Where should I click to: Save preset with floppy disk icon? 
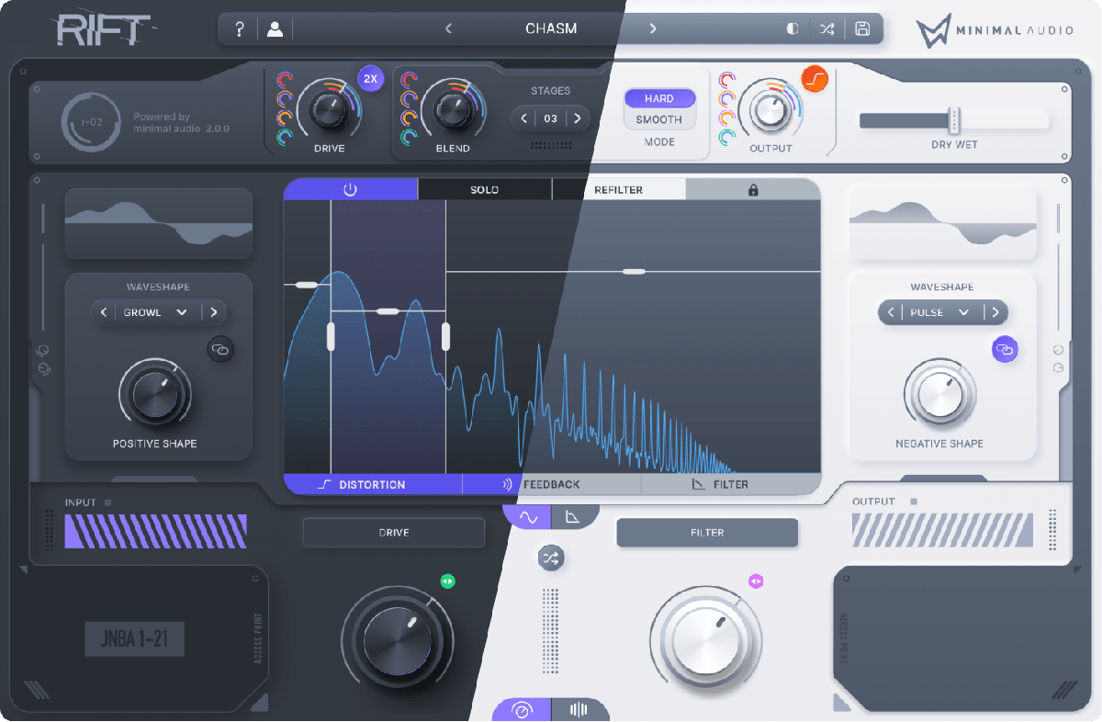pos(862,28)
